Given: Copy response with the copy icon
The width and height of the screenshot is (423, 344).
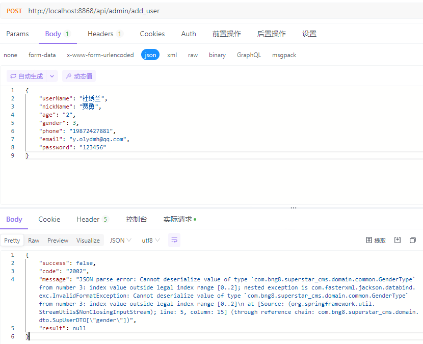Looking at the screenshot, I should point(413,240).
